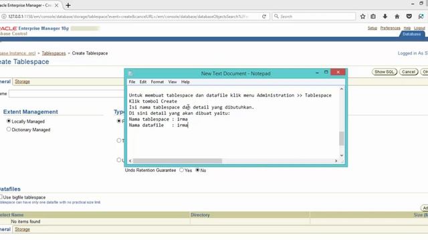Viewport: 428px width, 240px height.
Task: Click the Cancel button
Action: pyautogui.click(x=409, y=72)
